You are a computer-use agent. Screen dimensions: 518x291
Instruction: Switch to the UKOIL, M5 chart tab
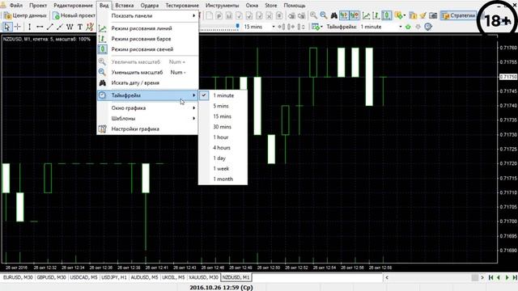coord(173,277)
